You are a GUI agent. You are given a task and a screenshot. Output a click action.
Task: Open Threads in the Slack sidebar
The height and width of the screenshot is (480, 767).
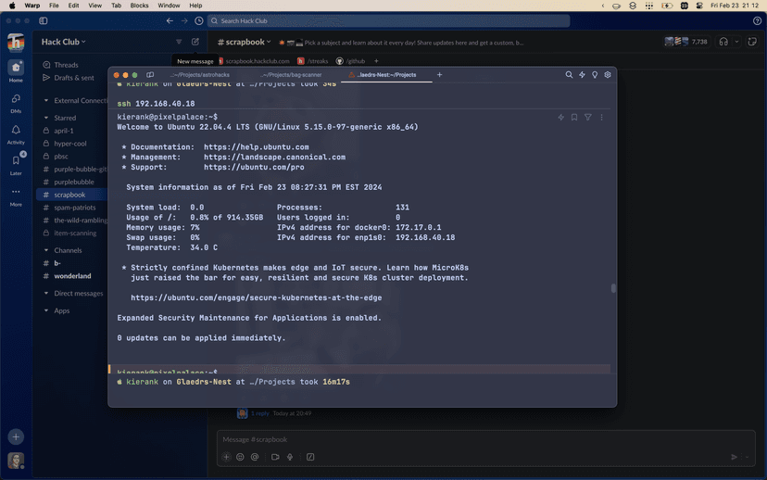(x=66, y=65)
